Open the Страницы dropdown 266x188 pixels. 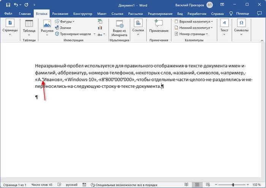click(x=10, y=28)
